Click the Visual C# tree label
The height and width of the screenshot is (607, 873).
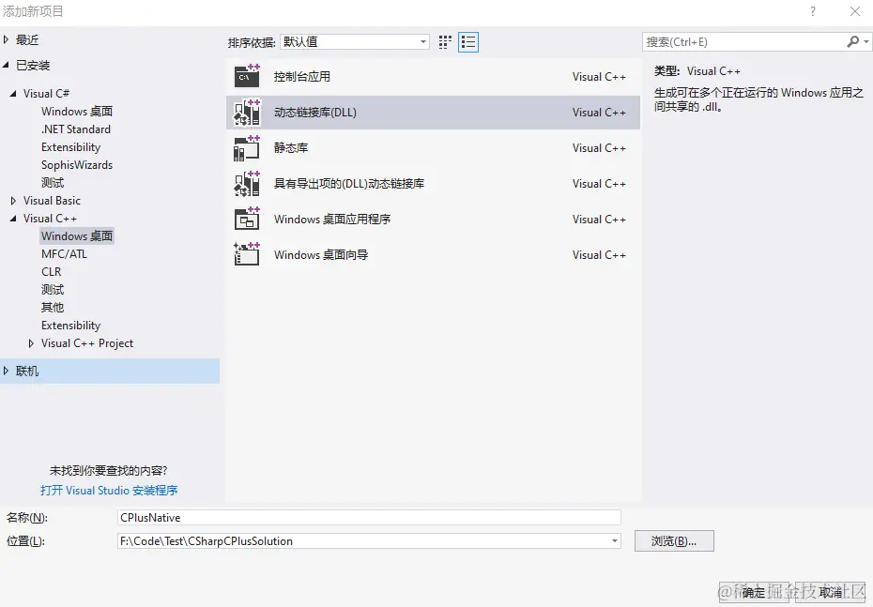click(x=46, y=94)
